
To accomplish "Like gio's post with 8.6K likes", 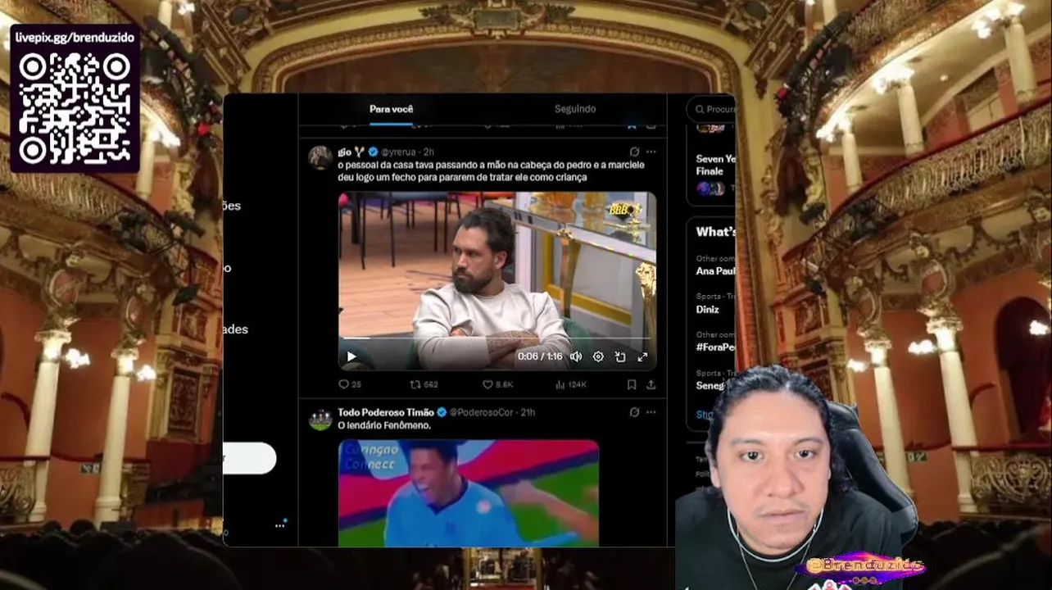I will [x=497, y=384].
